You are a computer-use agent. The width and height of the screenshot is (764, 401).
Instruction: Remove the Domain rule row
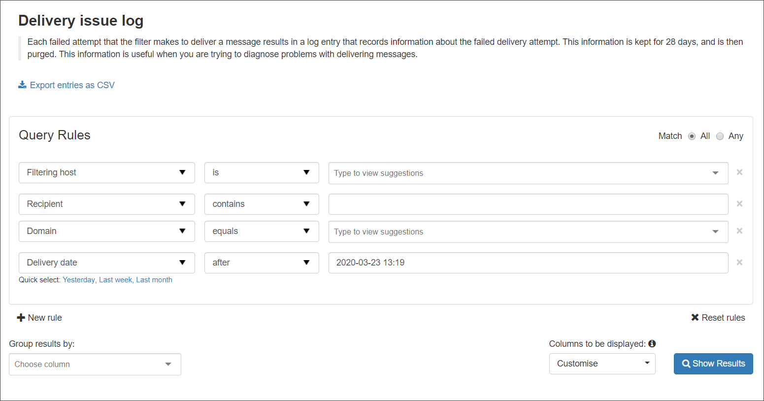point(739,231)
